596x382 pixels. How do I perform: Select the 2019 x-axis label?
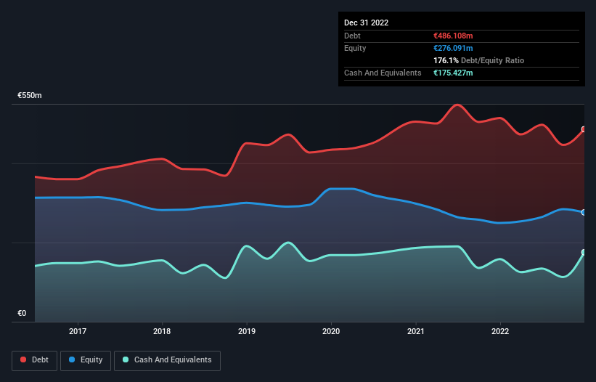(247, 331)
